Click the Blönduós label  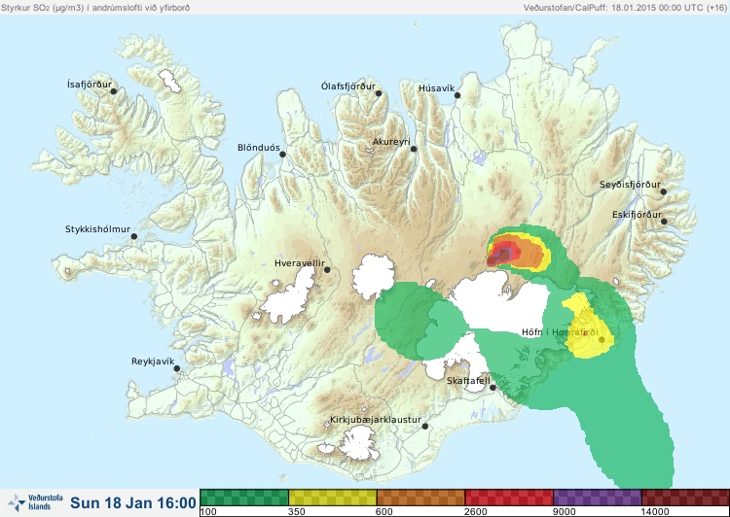258,148
